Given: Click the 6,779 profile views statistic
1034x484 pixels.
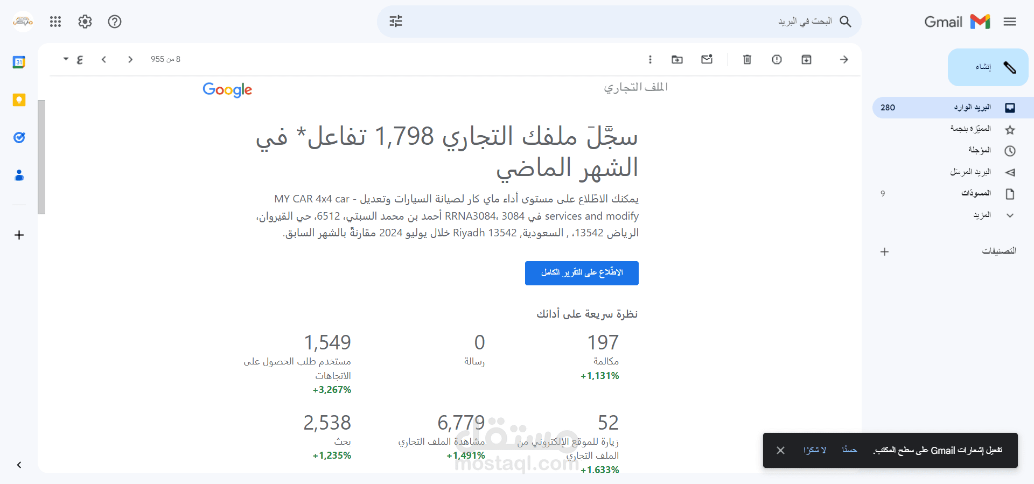Looking at the screenshot, I should pyautogui.click(x=461, y=423).
